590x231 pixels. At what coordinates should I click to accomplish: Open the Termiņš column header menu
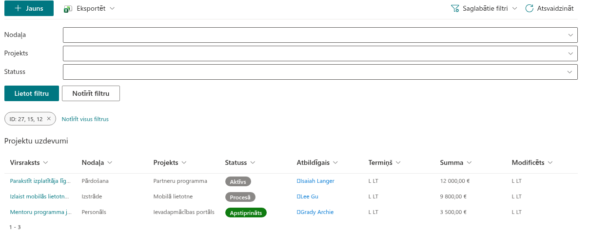385,162
